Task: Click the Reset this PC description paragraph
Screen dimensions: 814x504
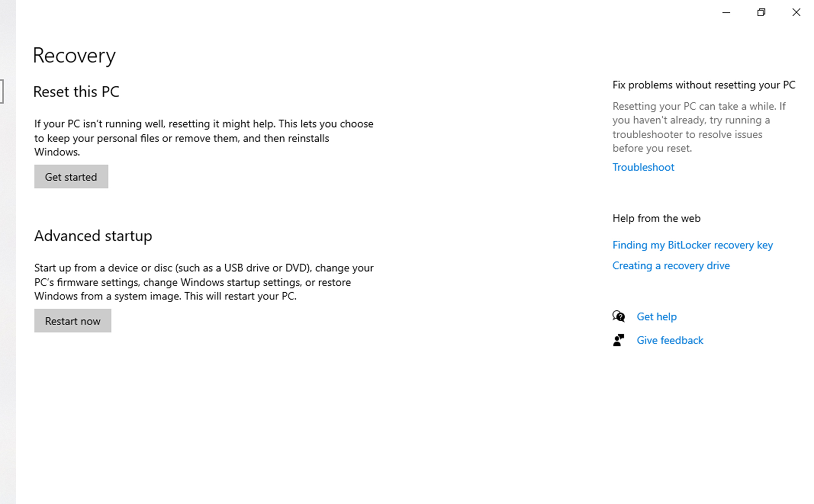Action: click(203, 138)
